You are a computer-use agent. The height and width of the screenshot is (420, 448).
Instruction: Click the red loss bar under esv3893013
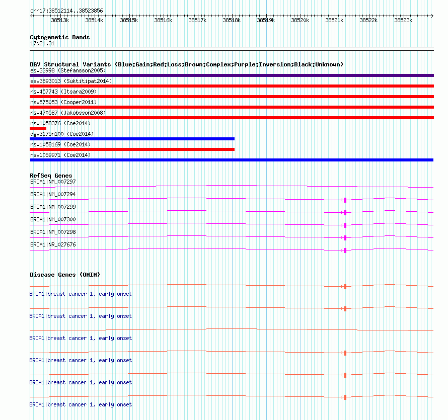coord(232,86)
